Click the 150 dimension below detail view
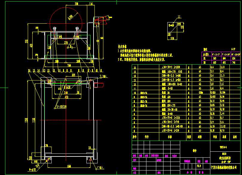This screenshot has width=242, height=175. [x=173, y=38]
